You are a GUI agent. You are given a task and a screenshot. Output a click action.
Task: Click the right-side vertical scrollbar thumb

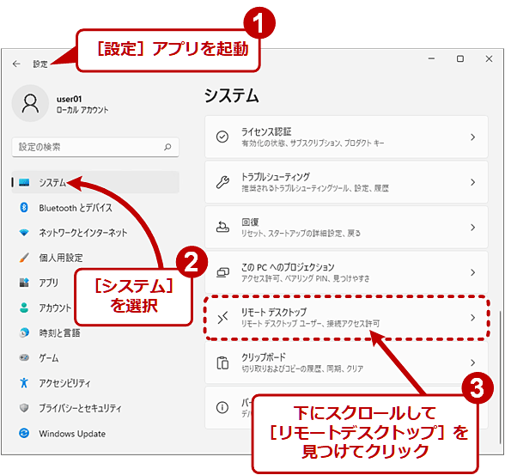click(500, 377)
